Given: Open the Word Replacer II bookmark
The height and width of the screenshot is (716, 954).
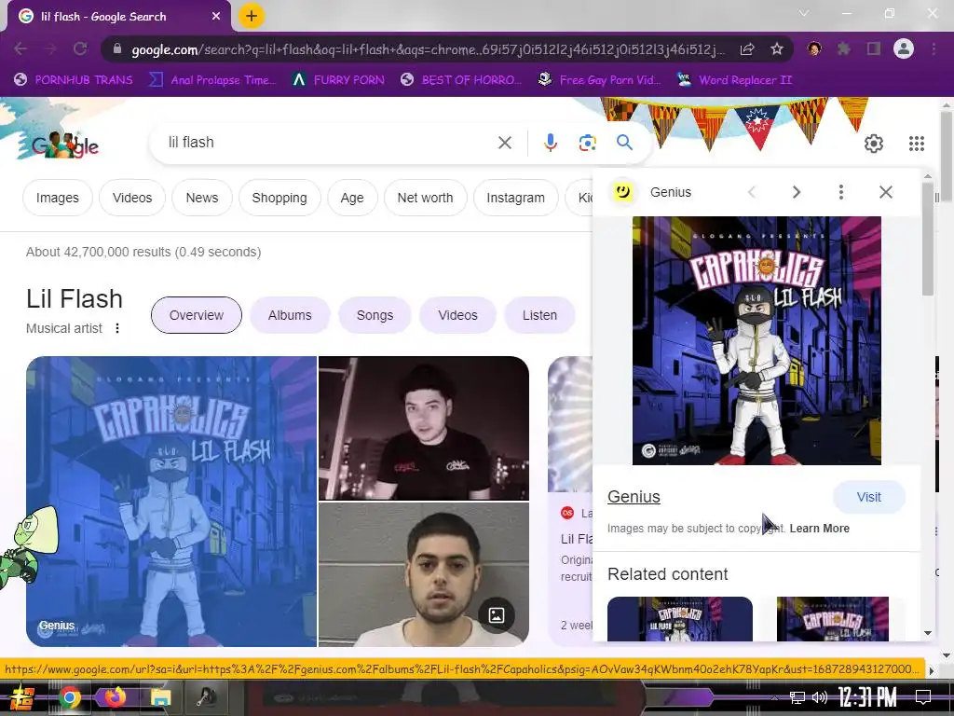Looking at the screenshot, I should 734,80.
